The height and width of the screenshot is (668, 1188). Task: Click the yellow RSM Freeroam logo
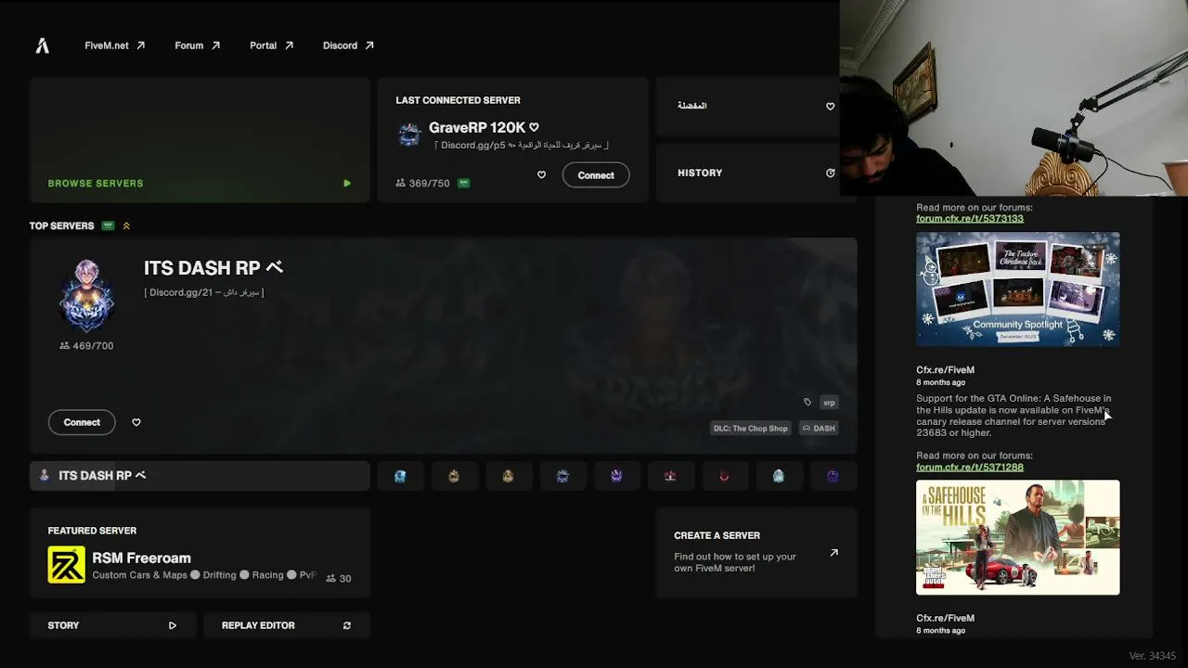(66, 564)
